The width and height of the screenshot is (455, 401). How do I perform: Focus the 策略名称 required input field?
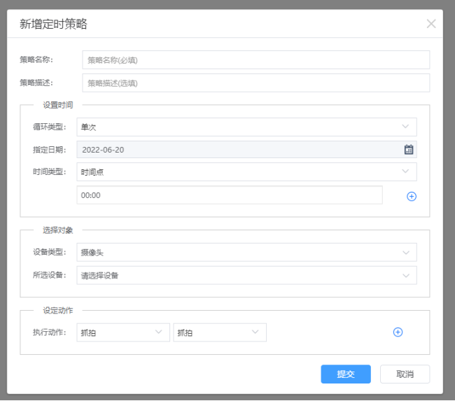click(x=255, y=60)
